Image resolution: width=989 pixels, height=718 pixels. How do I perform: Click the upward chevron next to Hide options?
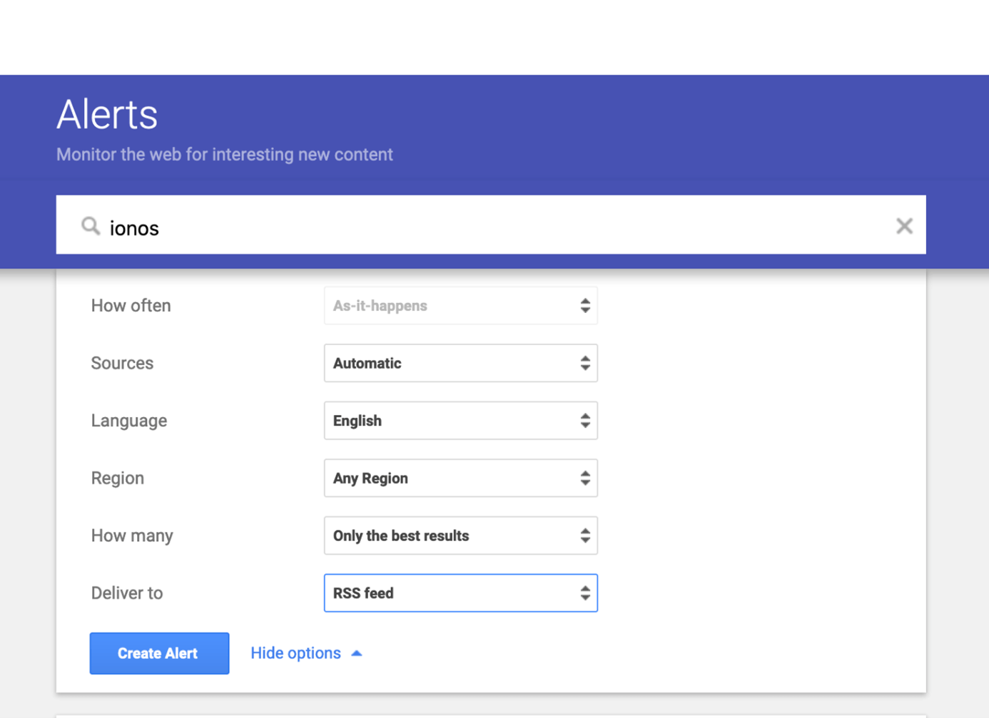pos(357,652)
